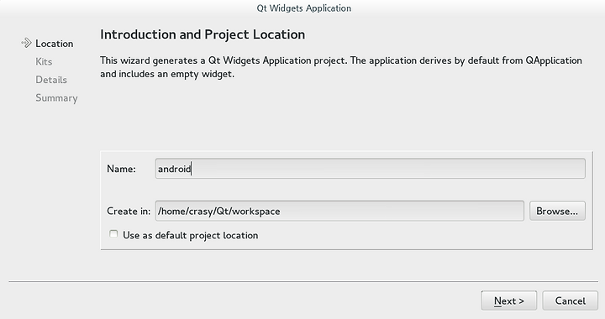Enable Use as default project location

[113, 234]
